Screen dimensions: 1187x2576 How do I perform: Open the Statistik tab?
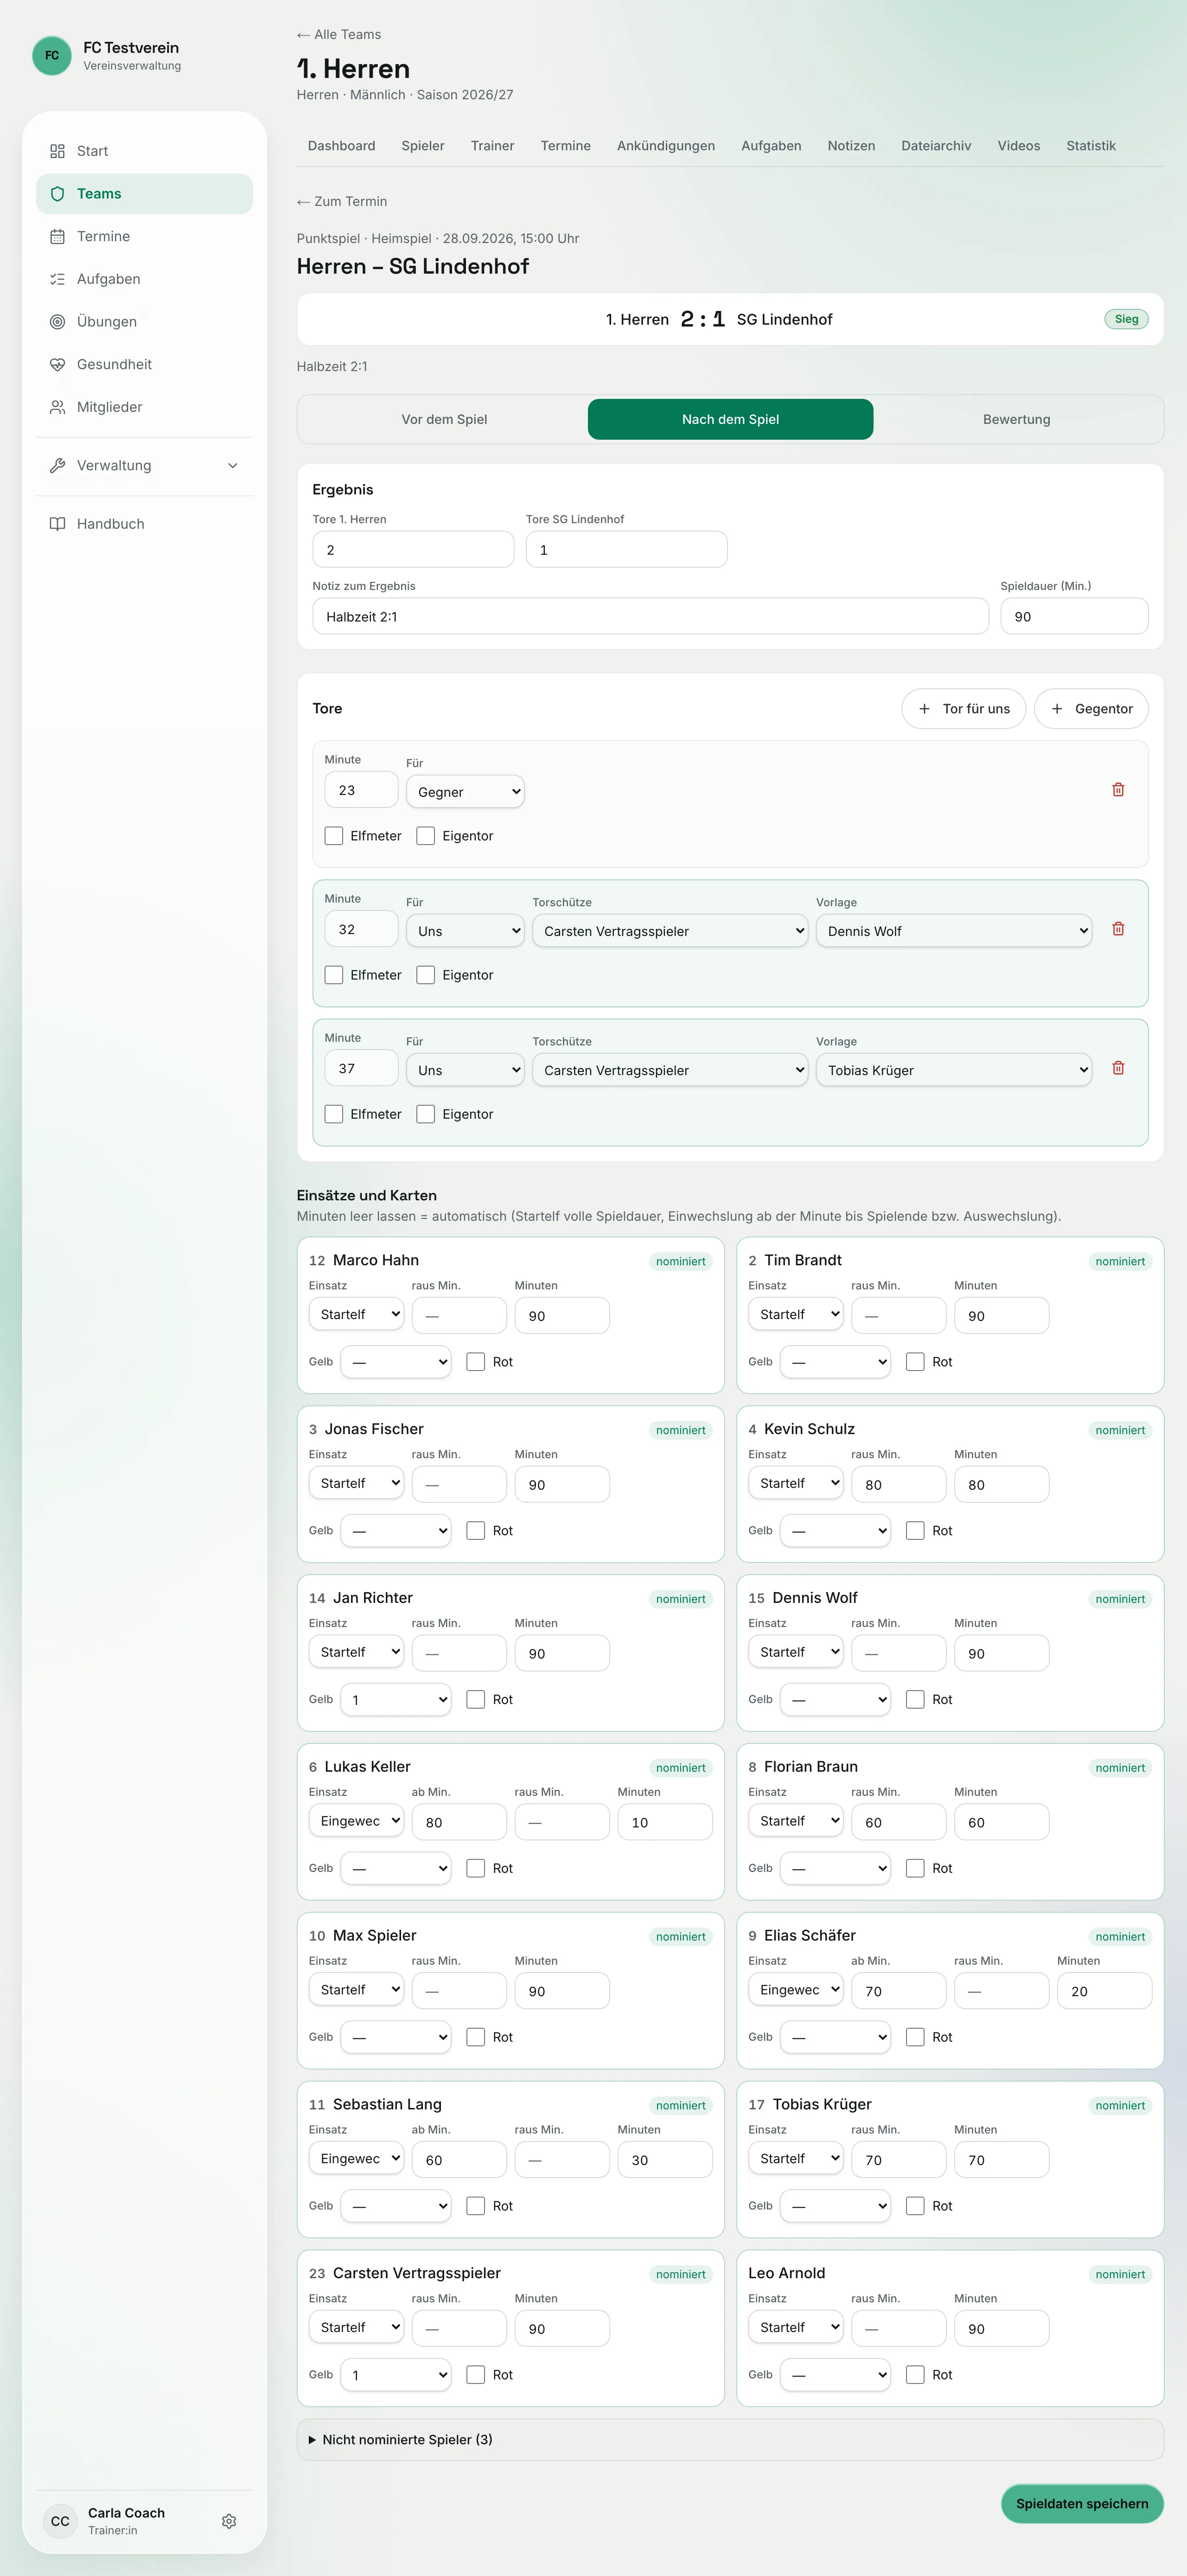click(1091, 146)
